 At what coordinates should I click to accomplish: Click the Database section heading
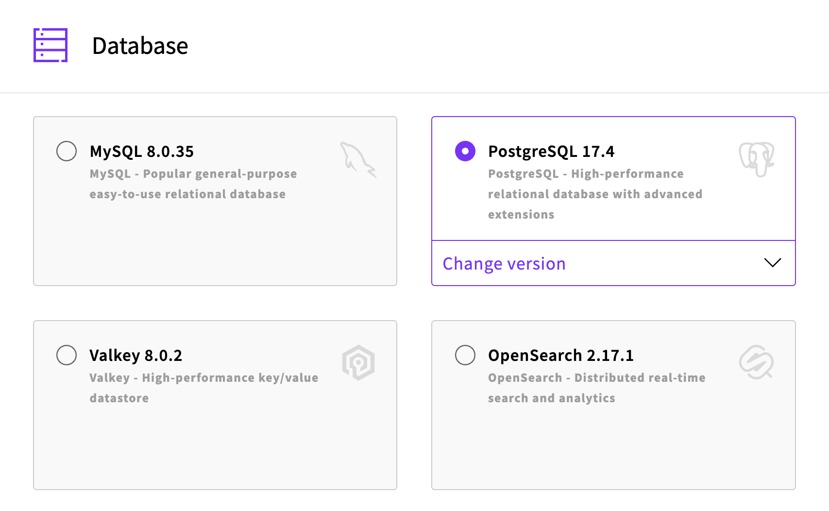tap(140, 46)
